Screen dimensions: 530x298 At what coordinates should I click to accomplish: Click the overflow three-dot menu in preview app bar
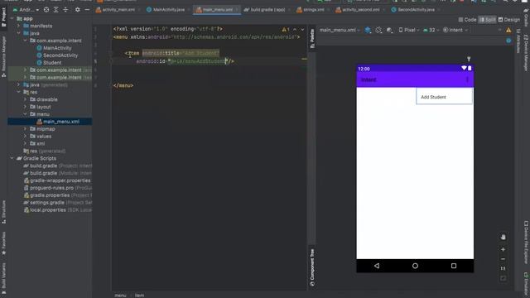(467, 79)
